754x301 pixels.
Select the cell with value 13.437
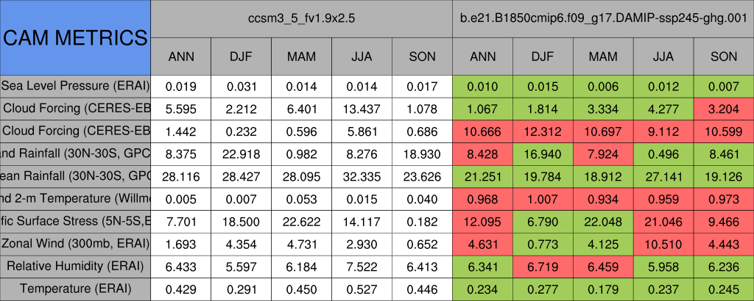click(x=362, y=109)
